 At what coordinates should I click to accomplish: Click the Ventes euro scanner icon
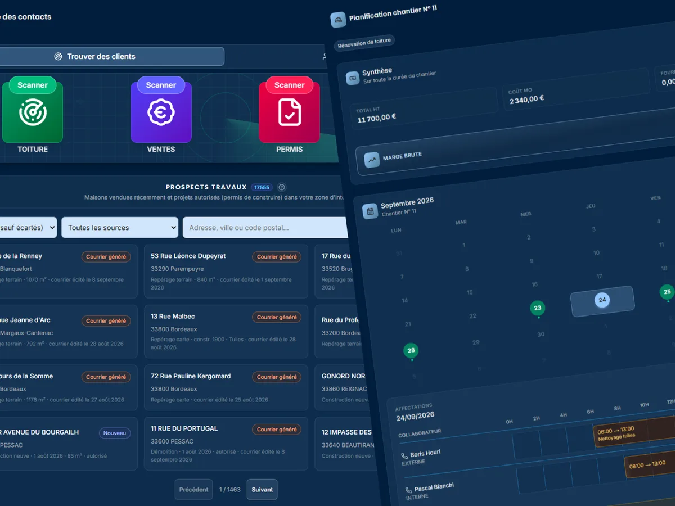(161, 112)
